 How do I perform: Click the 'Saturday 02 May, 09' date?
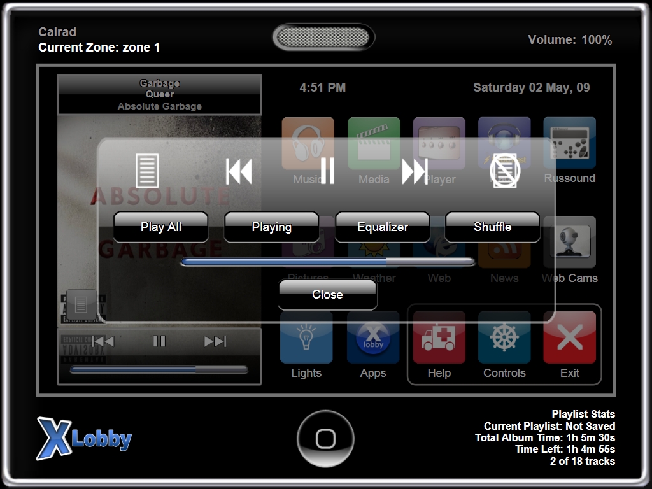[532, 87]
